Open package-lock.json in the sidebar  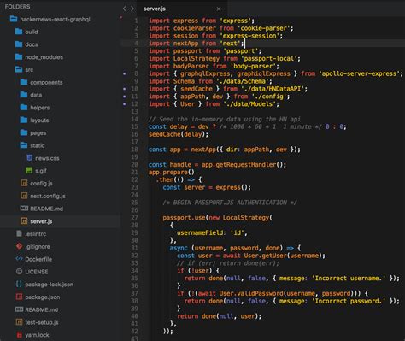click(49, 285)
